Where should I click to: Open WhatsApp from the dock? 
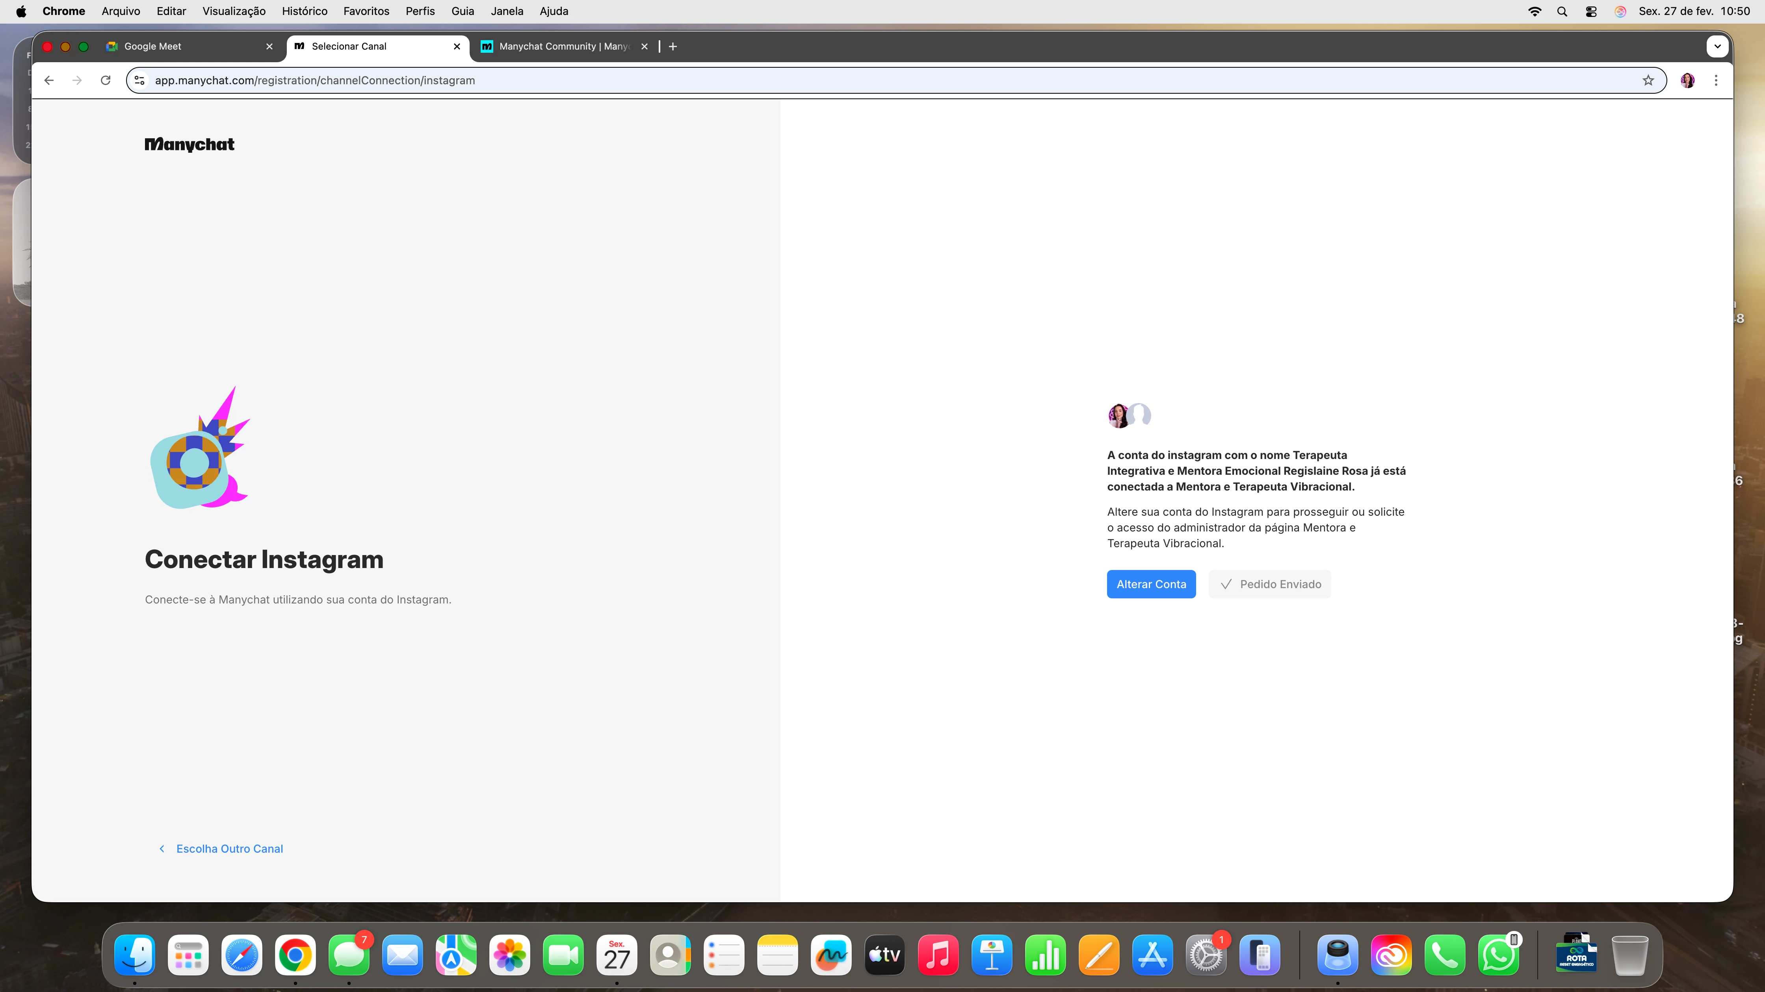pos(1498,955)
